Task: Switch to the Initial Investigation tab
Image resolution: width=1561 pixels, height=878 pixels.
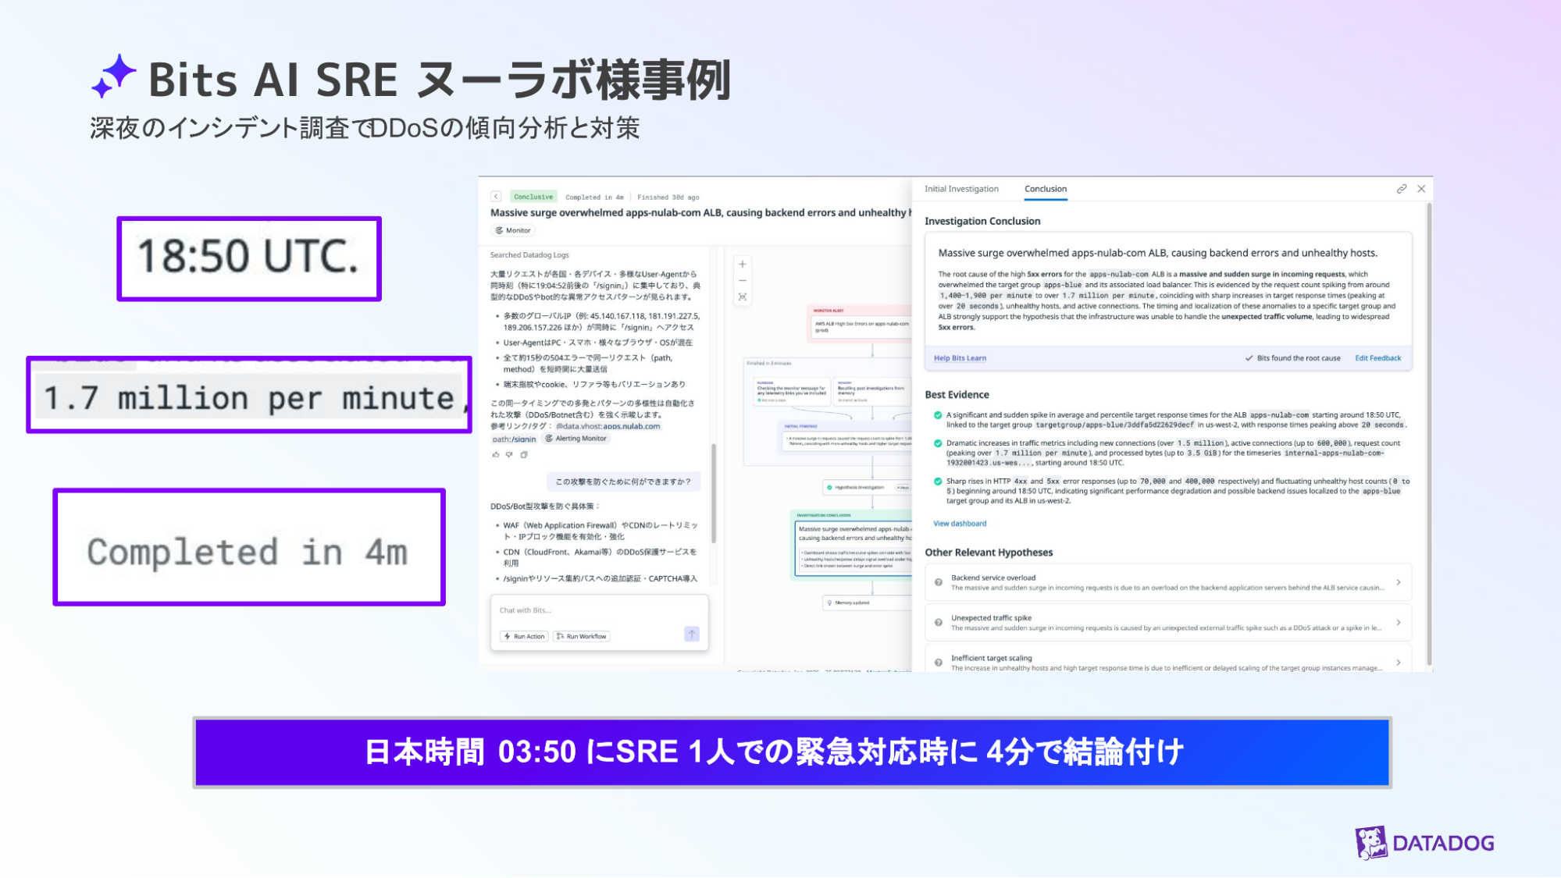Action: point(960,189)
